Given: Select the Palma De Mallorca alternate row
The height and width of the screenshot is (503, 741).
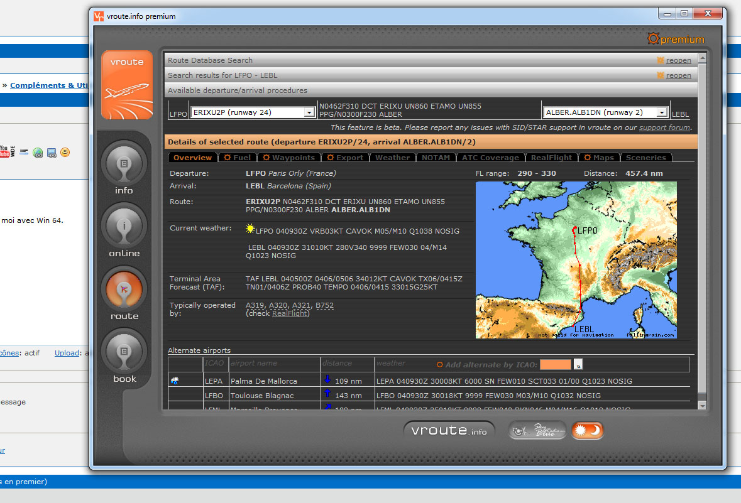Looking at the screenshot, I should point(429,381).
